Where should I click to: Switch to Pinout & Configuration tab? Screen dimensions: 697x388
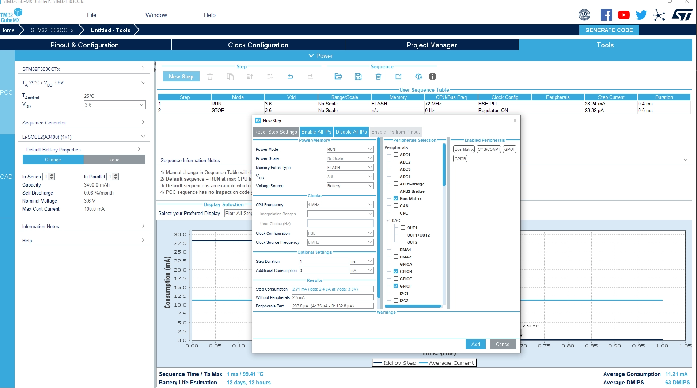click(x=84, y=45)
